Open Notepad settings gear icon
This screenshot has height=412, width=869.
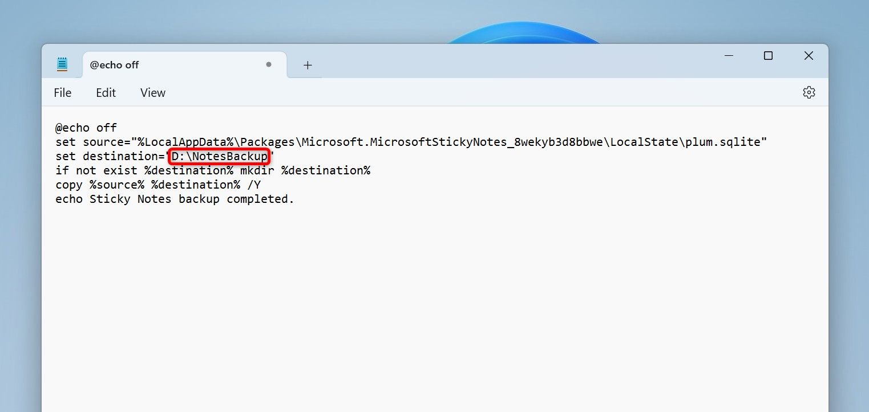[809, 92]
